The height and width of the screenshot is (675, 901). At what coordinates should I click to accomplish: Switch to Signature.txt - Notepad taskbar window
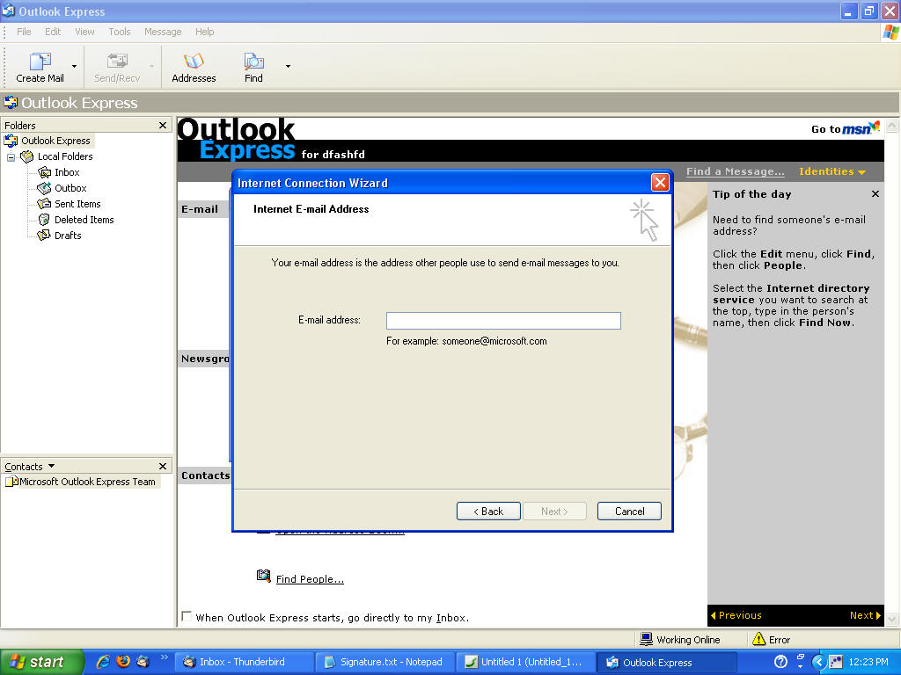tap(385, 662)
